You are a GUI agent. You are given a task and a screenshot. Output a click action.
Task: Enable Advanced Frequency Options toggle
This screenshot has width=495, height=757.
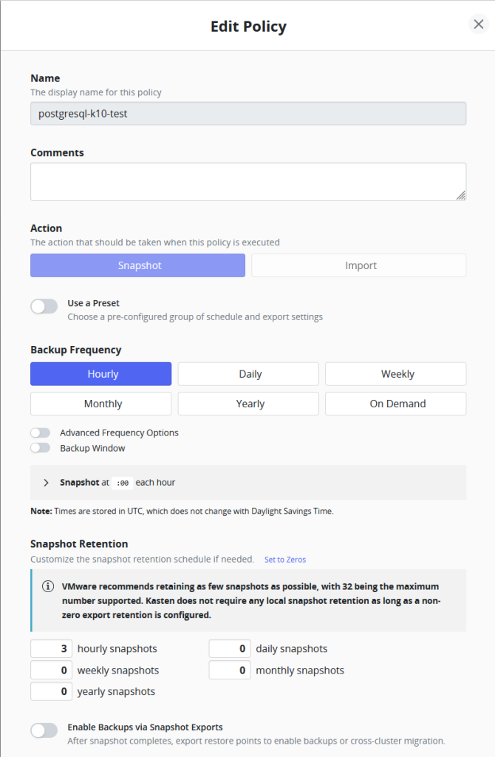click(41, 433)
